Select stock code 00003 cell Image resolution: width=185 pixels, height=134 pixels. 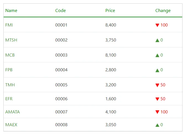click(61, 55)
